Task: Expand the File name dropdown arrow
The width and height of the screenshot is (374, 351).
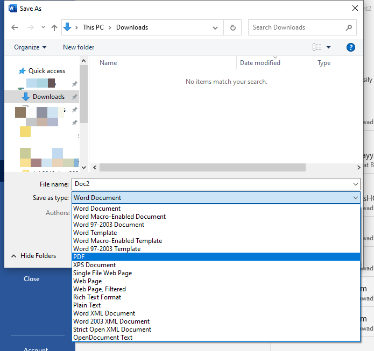Action: (355, 184)
